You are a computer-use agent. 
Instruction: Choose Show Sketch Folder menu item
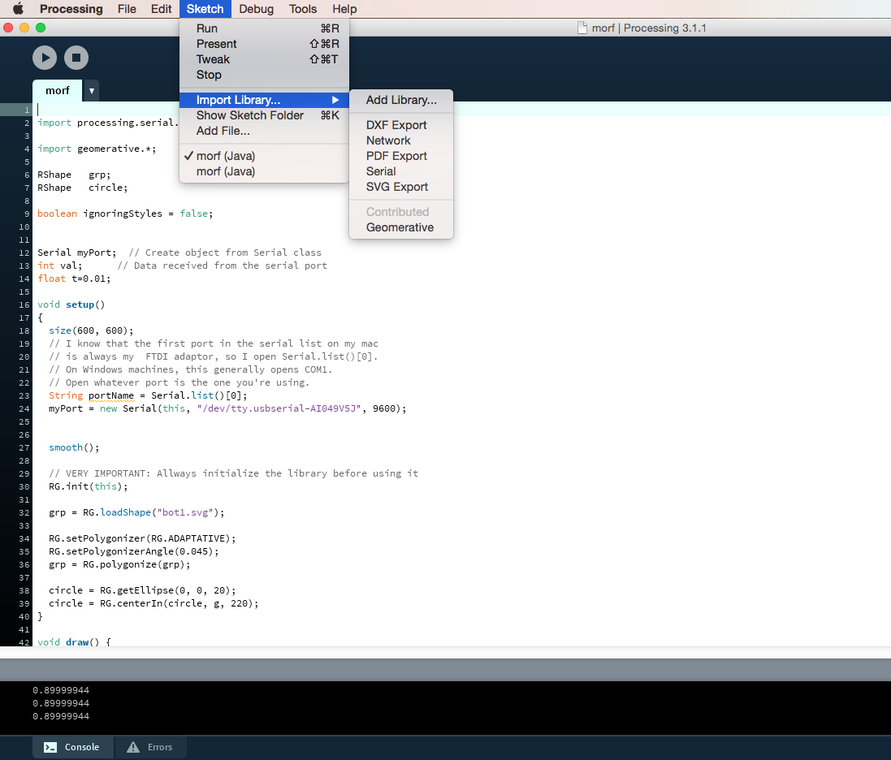(x=264, y=115)
